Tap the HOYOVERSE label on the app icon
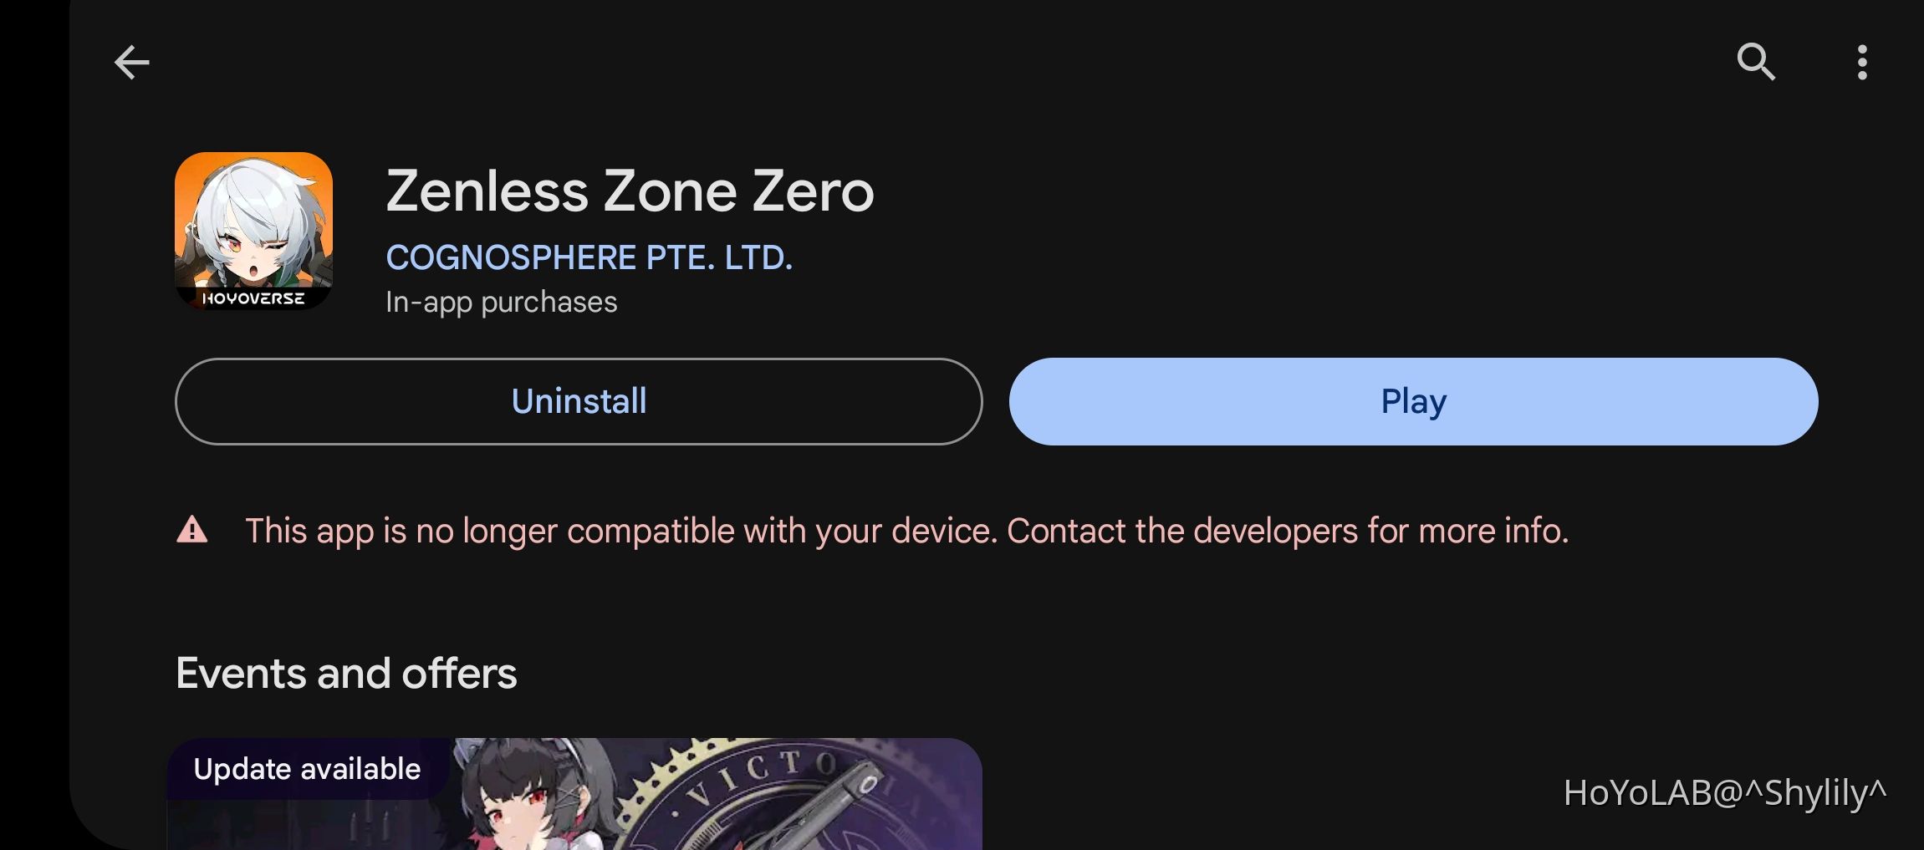 (x=253, y=298)
